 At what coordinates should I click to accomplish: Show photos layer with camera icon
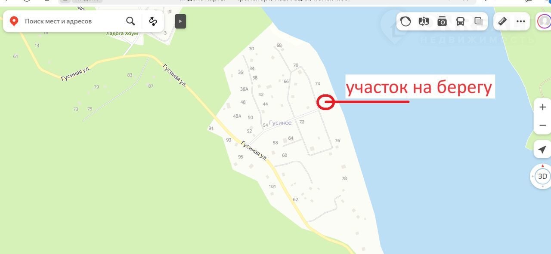point(442,21)
